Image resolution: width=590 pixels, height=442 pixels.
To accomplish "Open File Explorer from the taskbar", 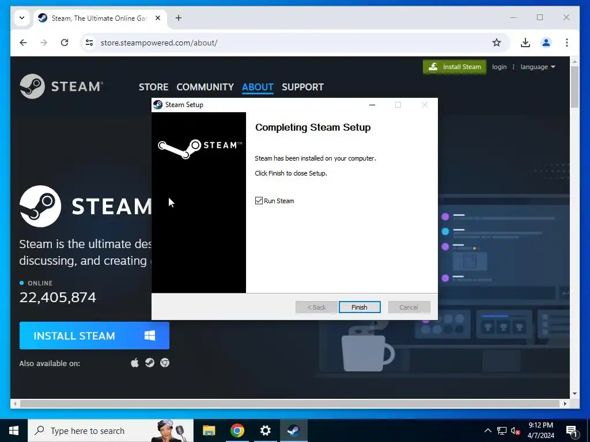I will click(209, 430).
